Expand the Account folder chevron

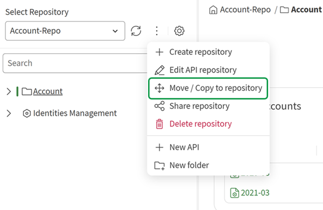click(x=9, y=91)
